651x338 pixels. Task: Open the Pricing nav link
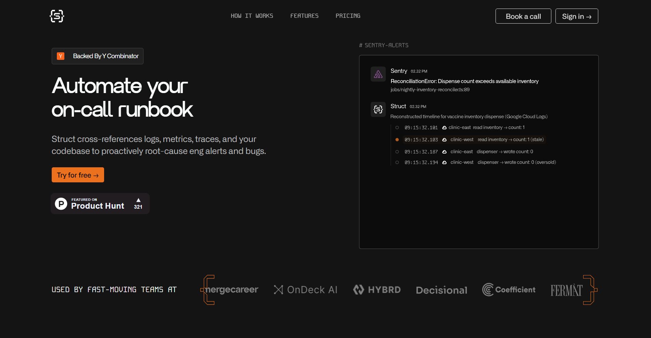(x=348, y=16)
